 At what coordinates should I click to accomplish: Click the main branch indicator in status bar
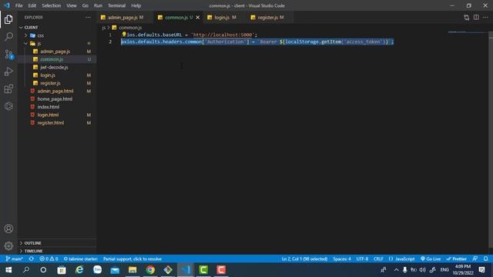point(15,259)
